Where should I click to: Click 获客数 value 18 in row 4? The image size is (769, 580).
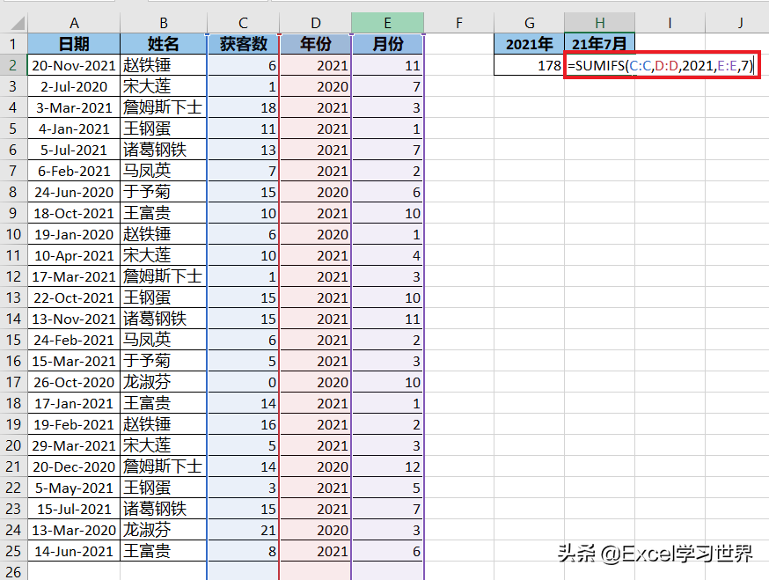coord(243,107)
